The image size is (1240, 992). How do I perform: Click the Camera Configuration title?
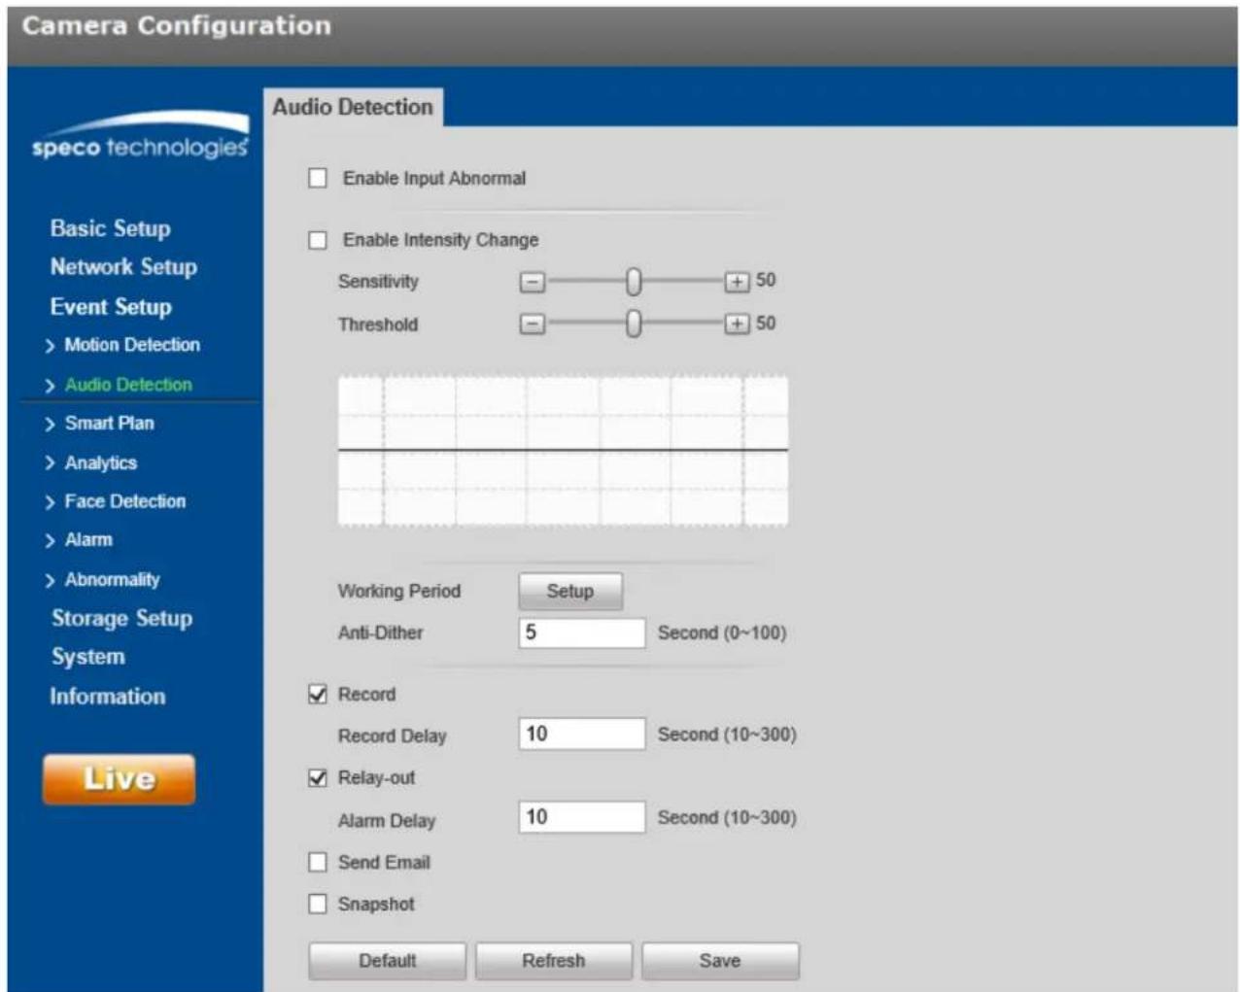point(177,25)
